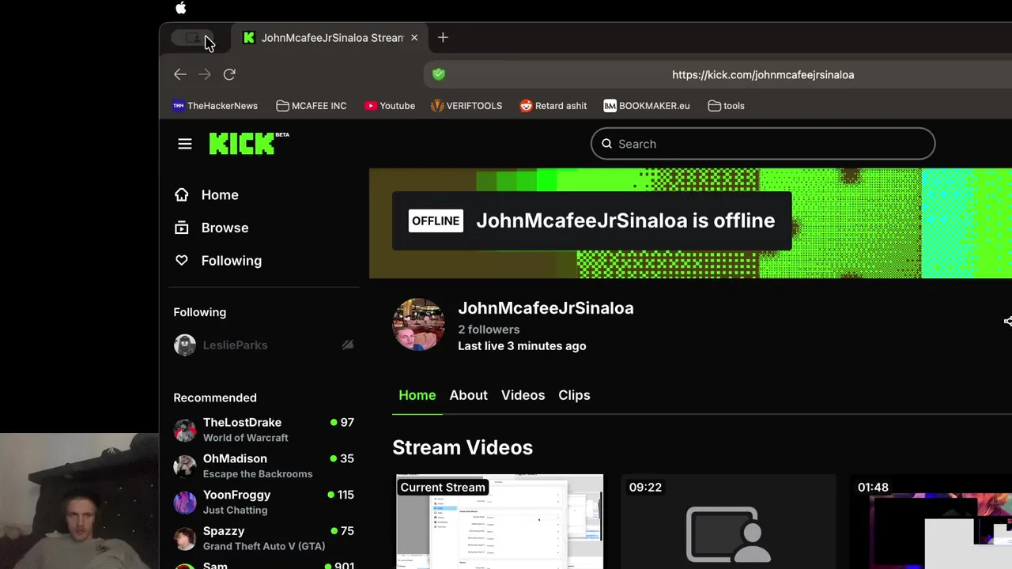Click 'Just Chatting' category text
This screenshot has width=1012, height=569.
coord(235,511)
